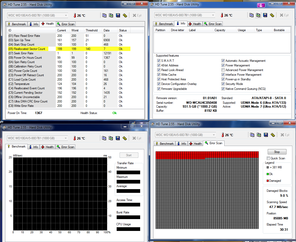Copy info icon in Error Scan window toolbar
The width and height of the screenshot is (296, 242).
pos(252,135)
